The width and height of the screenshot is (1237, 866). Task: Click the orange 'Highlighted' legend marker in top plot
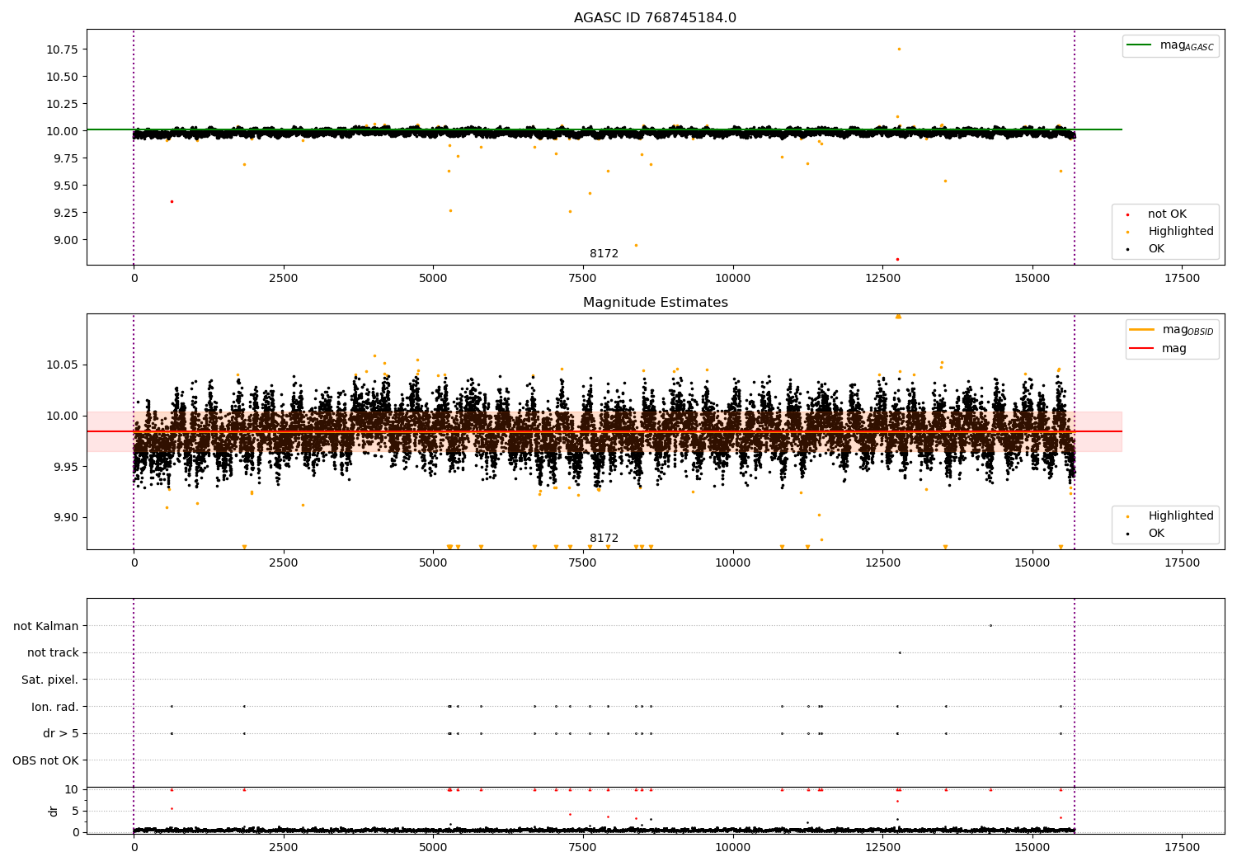[1127, 232]
